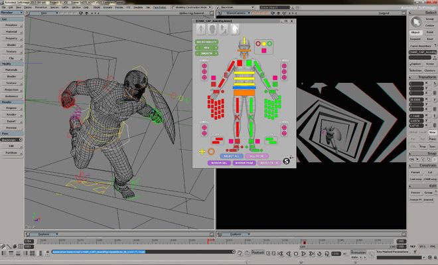Switch to the MCP tab
The image size is (438, 265).
pyautogui.click(x=413, y=246)
